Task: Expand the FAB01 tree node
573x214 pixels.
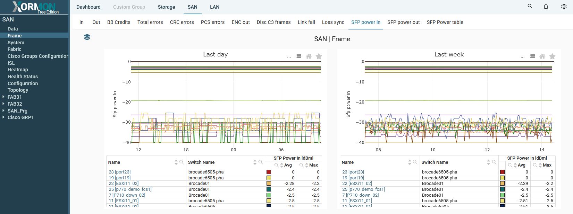Action: coord(3,97)
